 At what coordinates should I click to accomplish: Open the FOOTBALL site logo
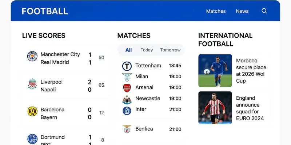tap(45, 11)
